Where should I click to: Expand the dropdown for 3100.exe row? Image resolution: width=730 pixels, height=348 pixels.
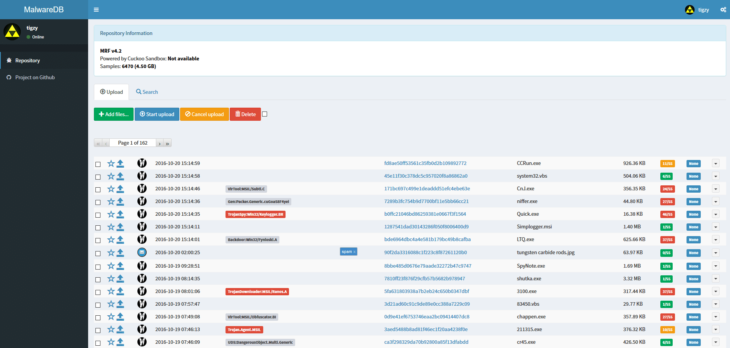(715, 291)
